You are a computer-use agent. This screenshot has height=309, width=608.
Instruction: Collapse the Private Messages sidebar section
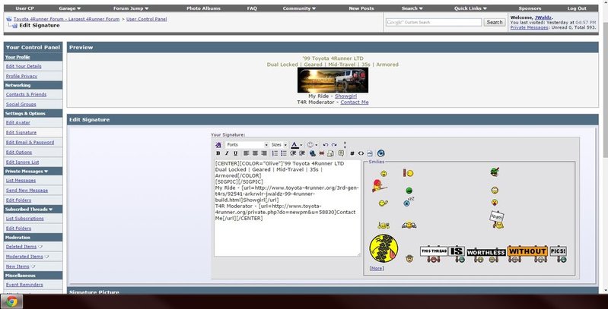pyautogui.click(x=46, y=172)
